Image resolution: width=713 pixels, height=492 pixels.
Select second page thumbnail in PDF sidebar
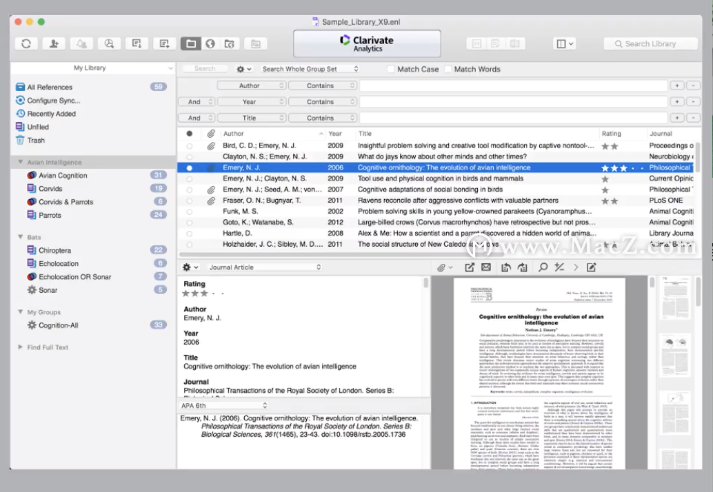[x=675, y=355]
